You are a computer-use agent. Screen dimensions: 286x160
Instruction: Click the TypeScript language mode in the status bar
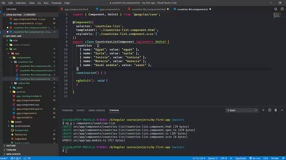pyautogui.click(x=240, y=158)
